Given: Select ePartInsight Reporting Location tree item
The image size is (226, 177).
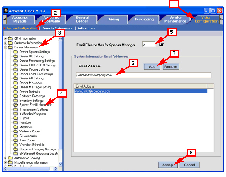Looking at the screenshot, I should pyautogui.click(x=39, y=154).
